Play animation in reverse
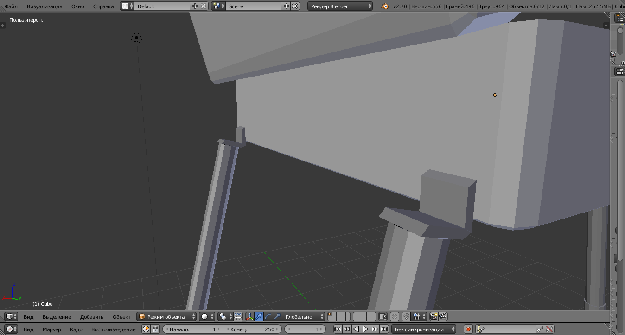 point(356,329)
